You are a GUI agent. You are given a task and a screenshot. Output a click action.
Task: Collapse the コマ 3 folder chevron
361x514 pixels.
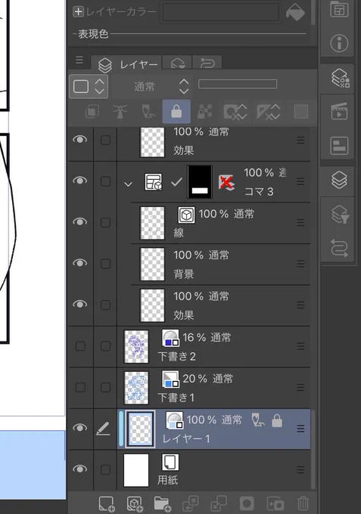click(x=128, y=184)
